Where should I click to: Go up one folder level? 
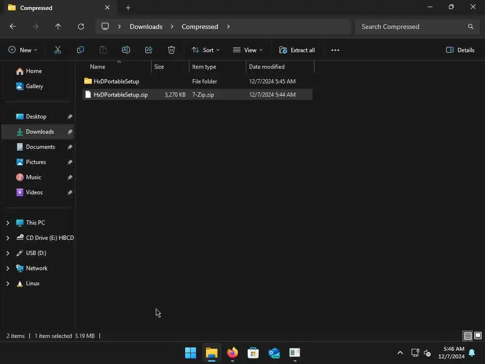[58, 27]
